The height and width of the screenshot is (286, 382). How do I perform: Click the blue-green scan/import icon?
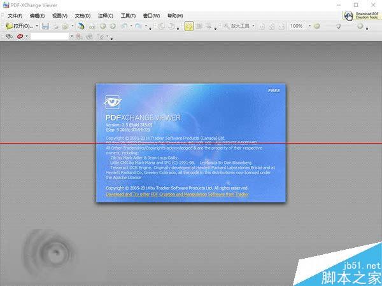81,26
